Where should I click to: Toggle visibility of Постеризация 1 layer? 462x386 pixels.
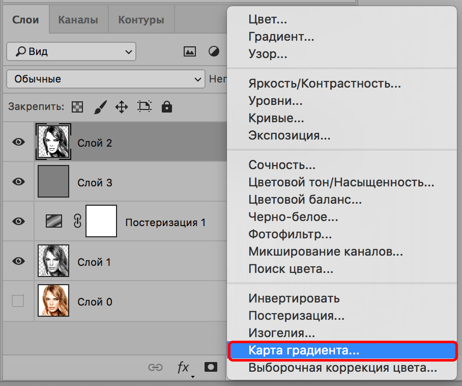click(x=19, y=222)
